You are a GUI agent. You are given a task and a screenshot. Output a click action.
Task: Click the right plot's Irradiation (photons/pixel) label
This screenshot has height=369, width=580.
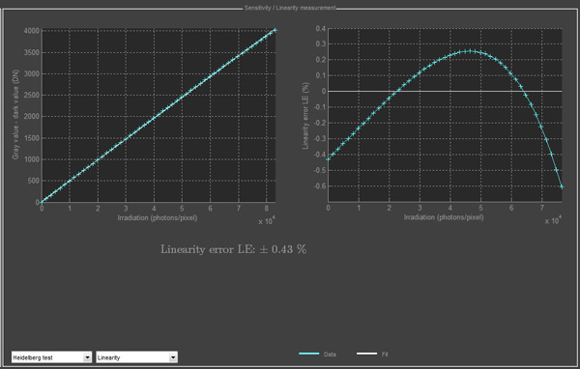tap(444, 217)
